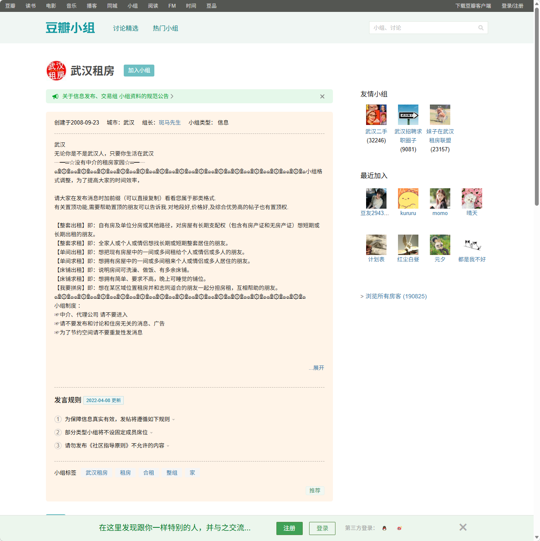Expand rule about 固定成员席位

click(152, 432)
